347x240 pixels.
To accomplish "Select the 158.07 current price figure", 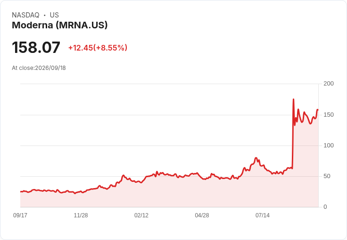I will 36,47.
